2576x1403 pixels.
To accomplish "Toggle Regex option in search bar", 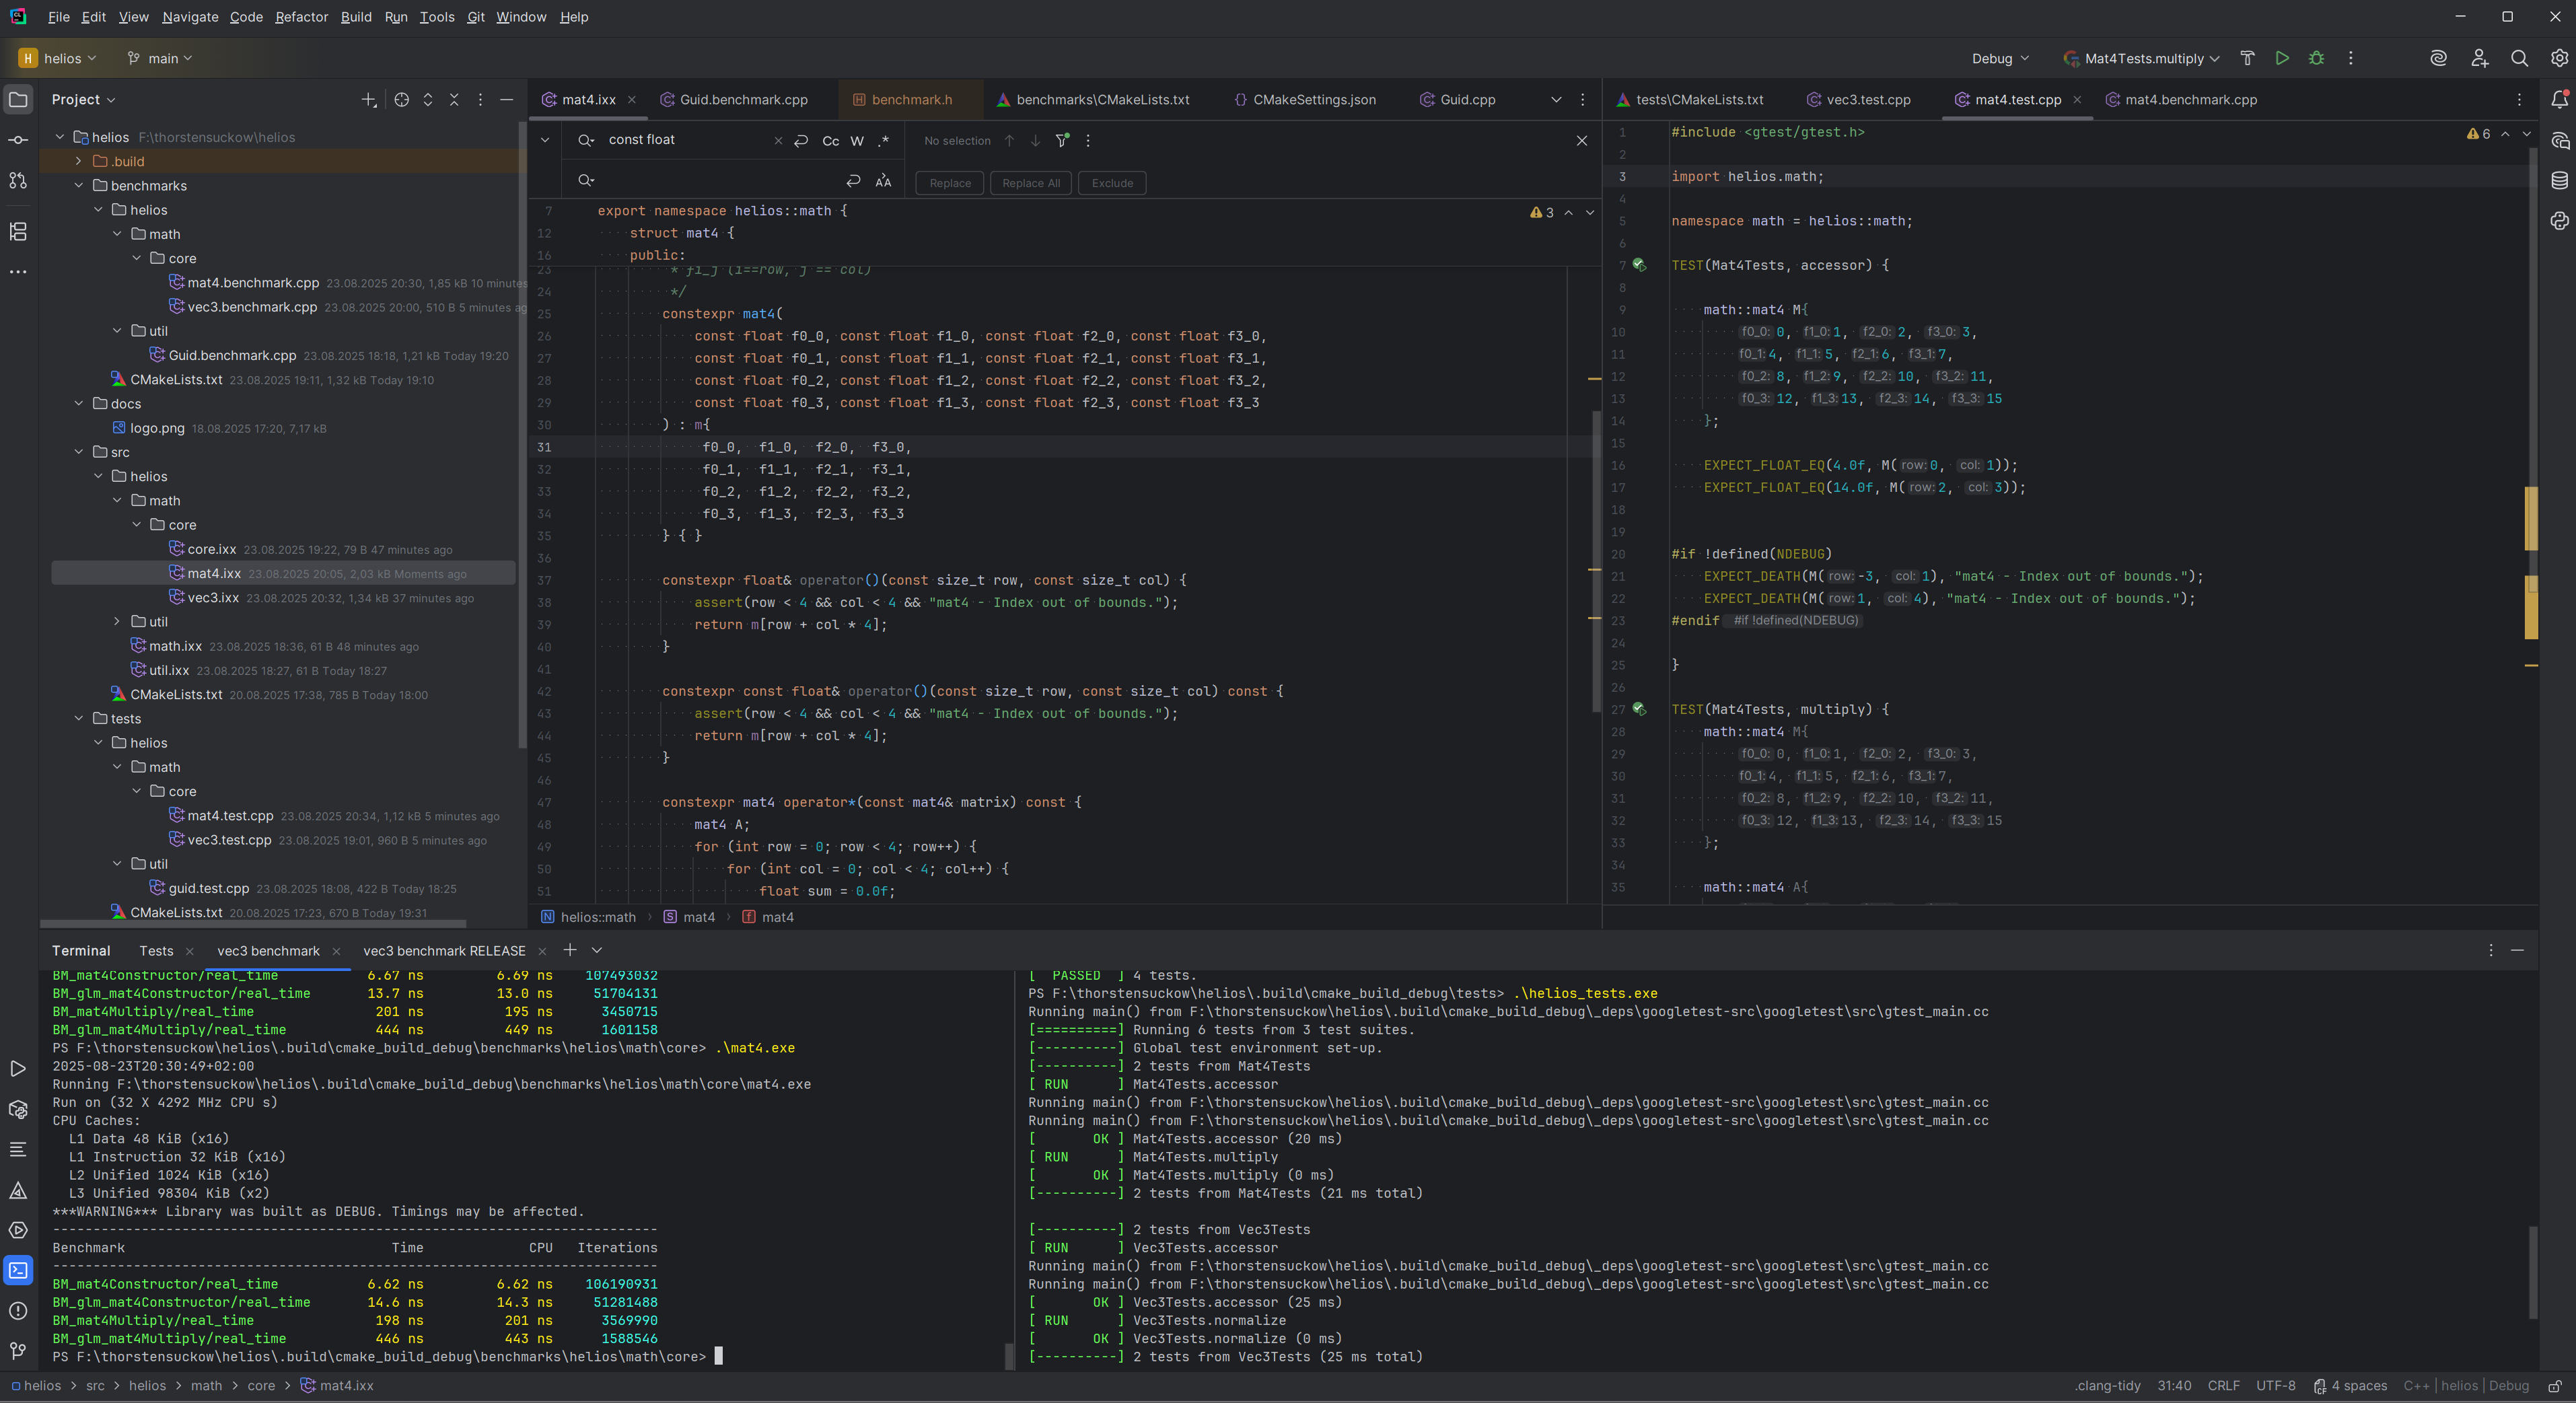I will (883, 141).
